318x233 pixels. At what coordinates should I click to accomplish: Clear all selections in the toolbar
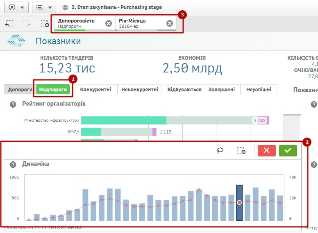tap(45, 24)
